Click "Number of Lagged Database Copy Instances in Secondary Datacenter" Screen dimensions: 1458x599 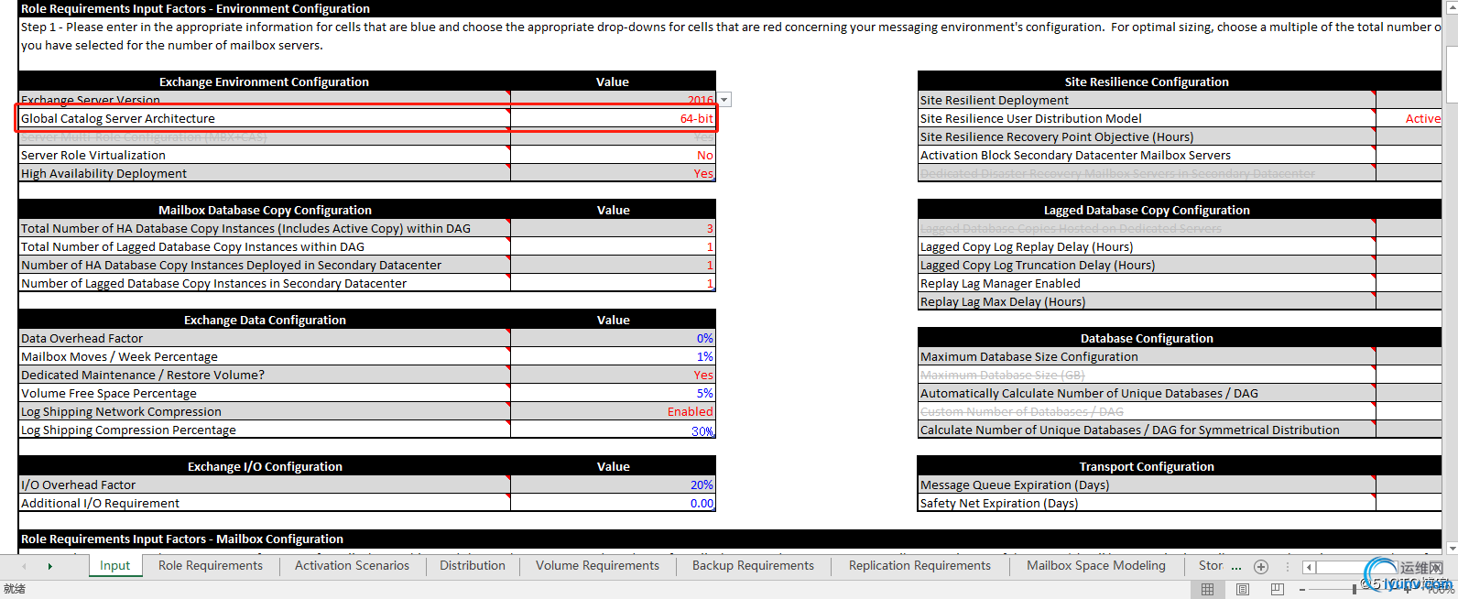point(213,283)
